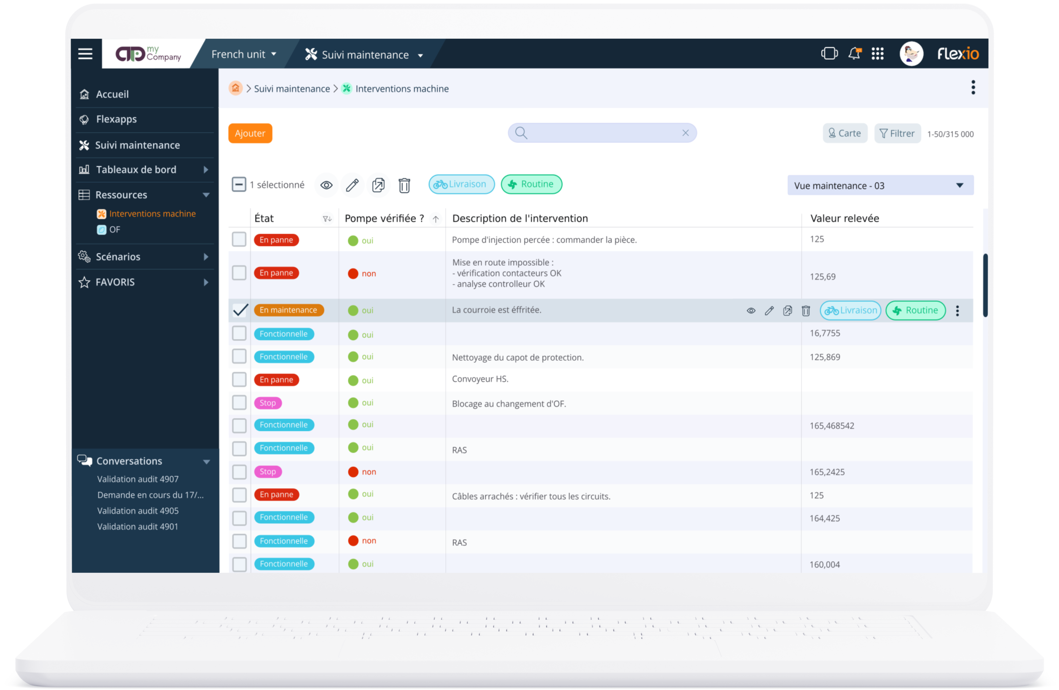
Task: Uncheck the En maintenance row checkbox
Action: coord(240,310)
